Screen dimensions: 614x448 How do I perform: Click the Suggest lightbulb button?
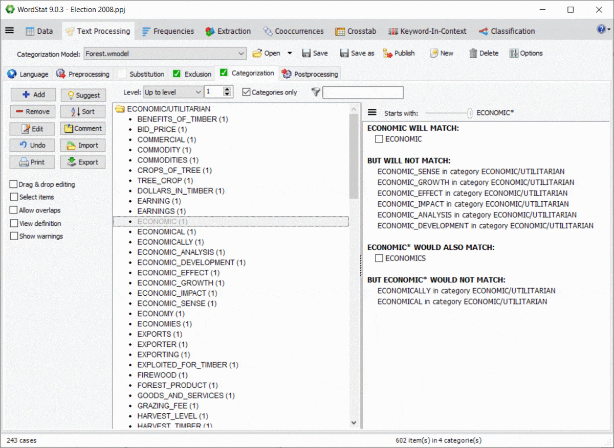tap(83, 95)
